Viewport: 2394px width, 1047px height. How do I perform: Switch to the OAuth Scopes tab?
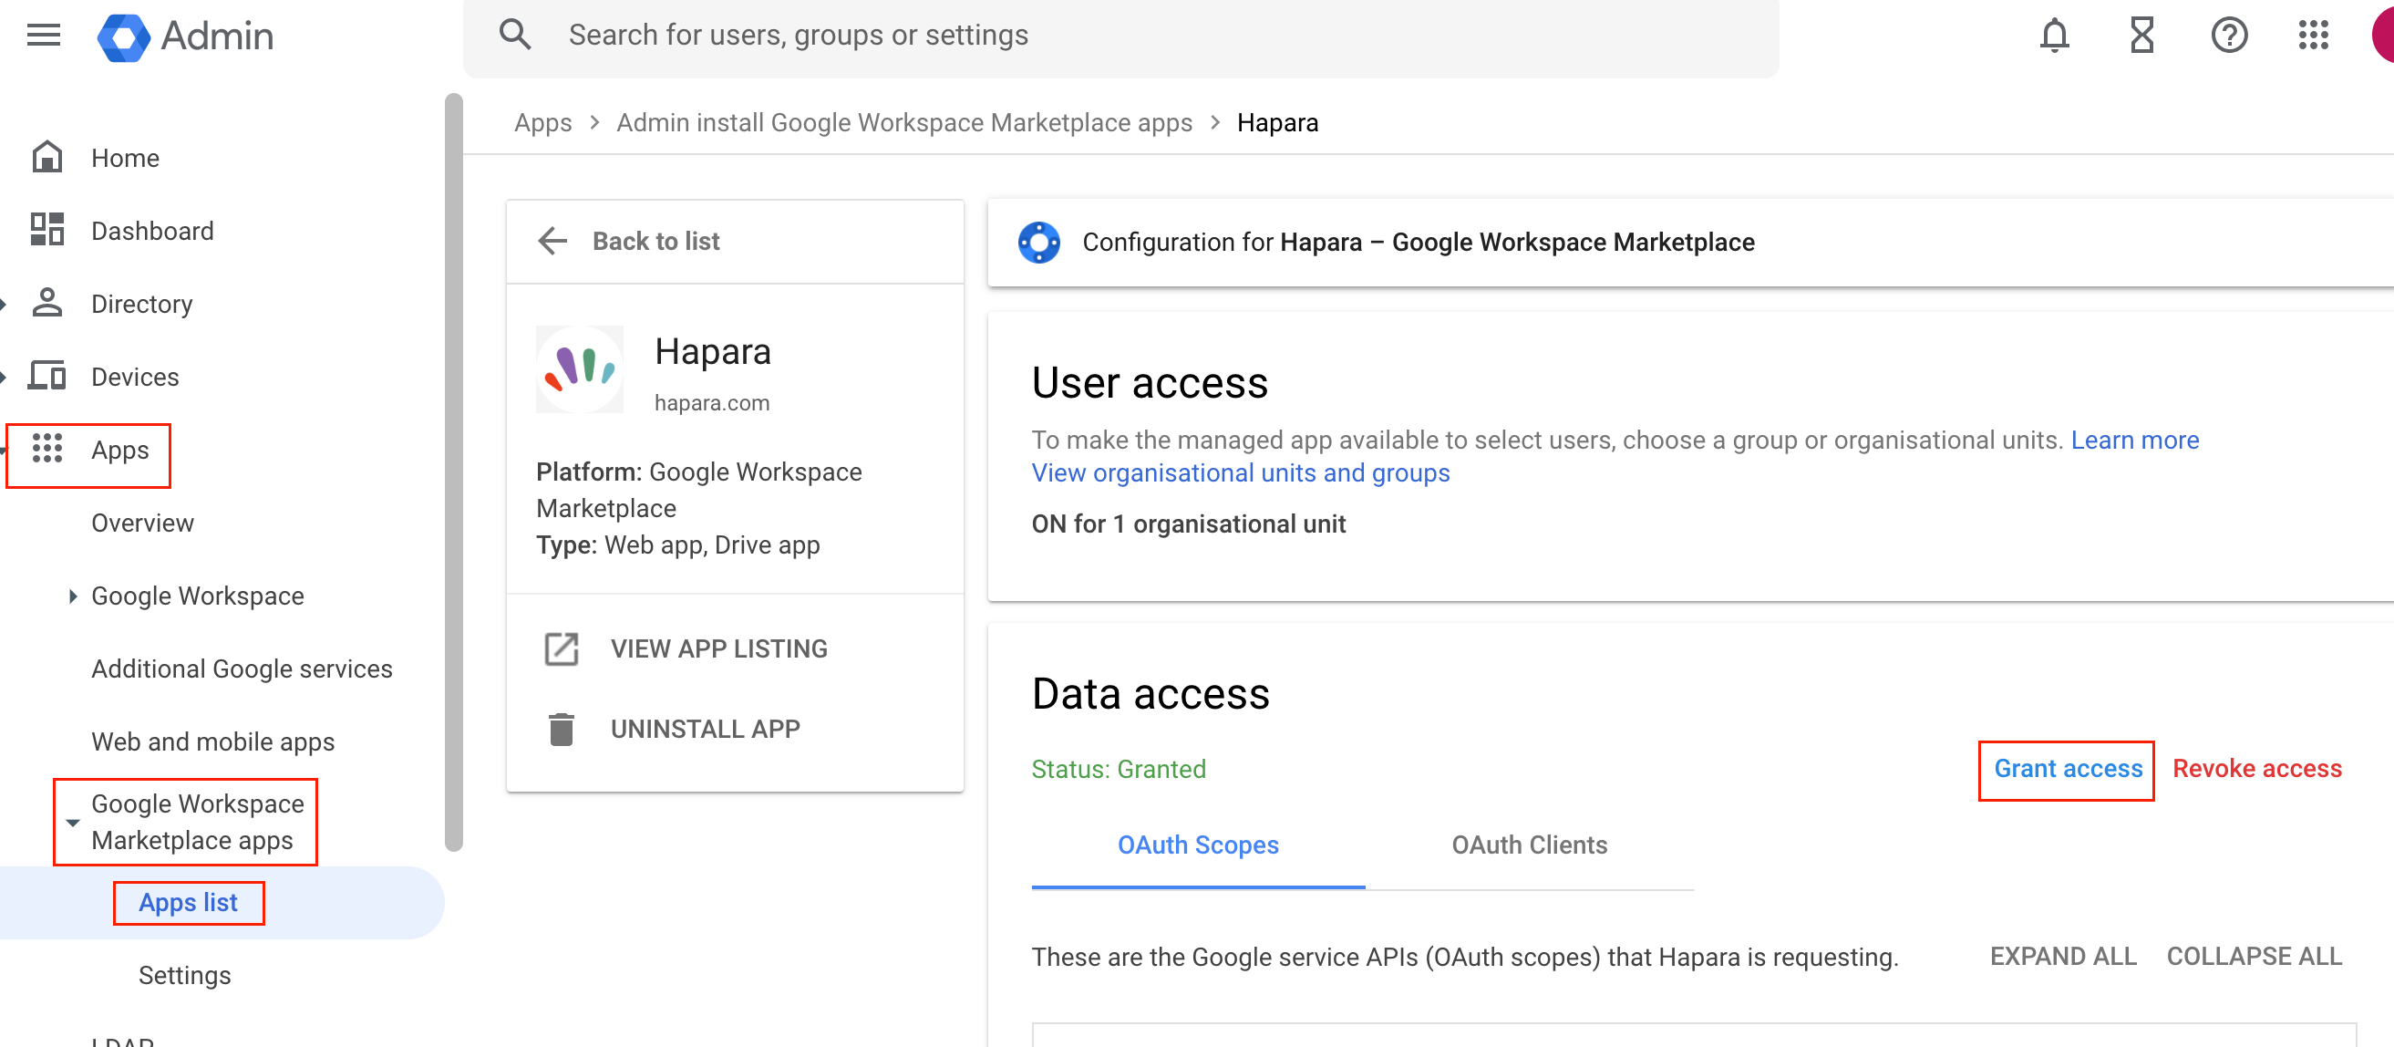point(1198,845)
